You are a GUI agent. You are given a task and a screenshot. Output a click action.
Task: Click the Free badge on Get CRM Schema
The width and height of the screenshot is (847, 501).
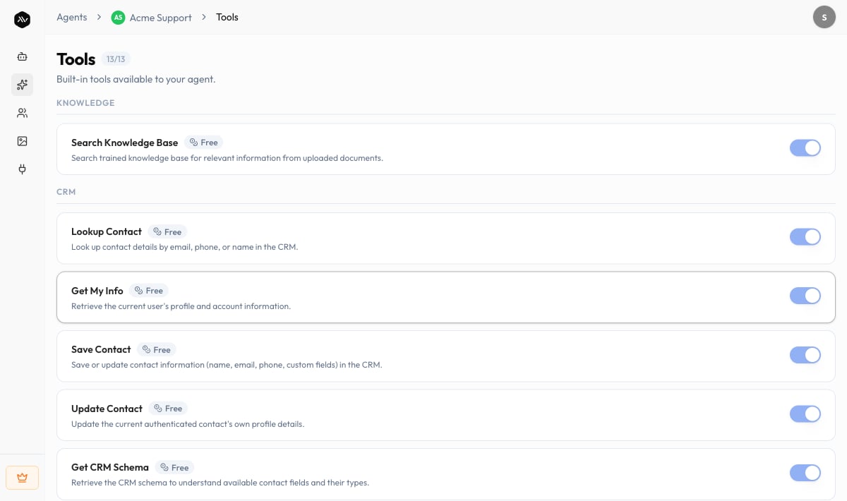click(174, 468)
